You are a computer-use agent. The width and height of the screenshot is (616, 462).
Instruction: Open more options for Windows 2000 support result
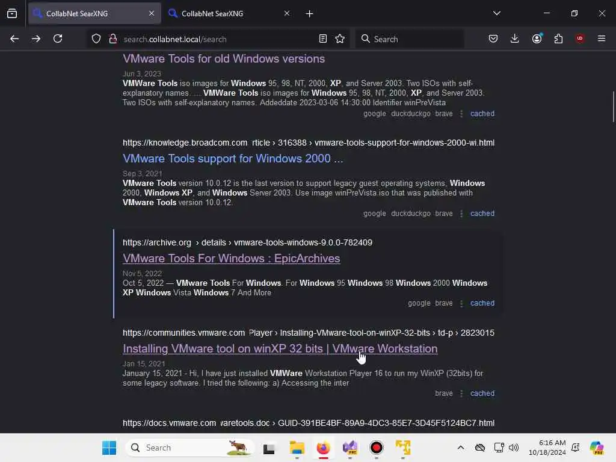tap(461, 214)
